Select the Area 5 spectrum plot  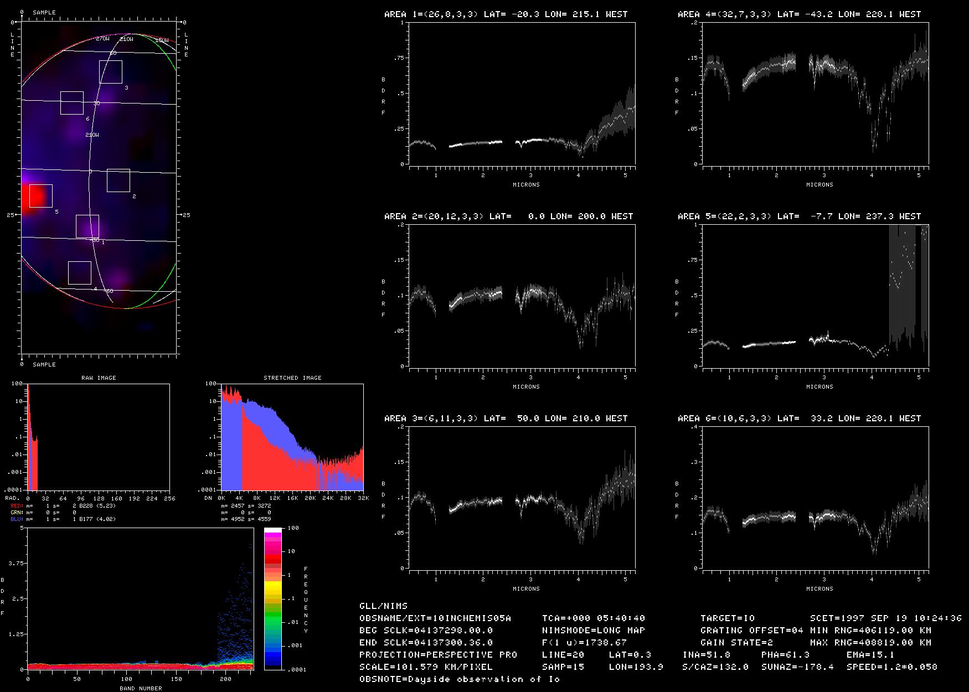815,296
